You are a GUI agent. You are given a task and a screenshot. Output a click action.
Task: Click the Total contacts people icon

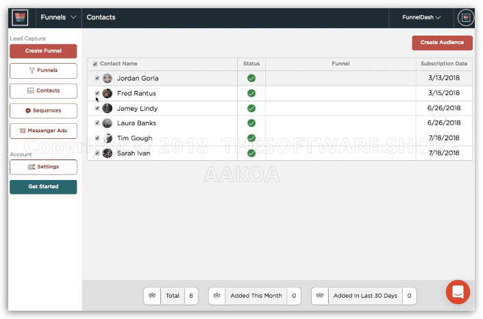pyautogui.click(x=152, y=296)
